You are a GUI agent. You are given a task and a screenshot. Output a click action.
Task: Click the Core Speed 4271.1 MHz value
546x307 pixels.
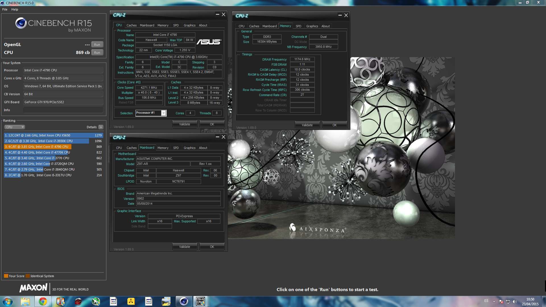149,88
